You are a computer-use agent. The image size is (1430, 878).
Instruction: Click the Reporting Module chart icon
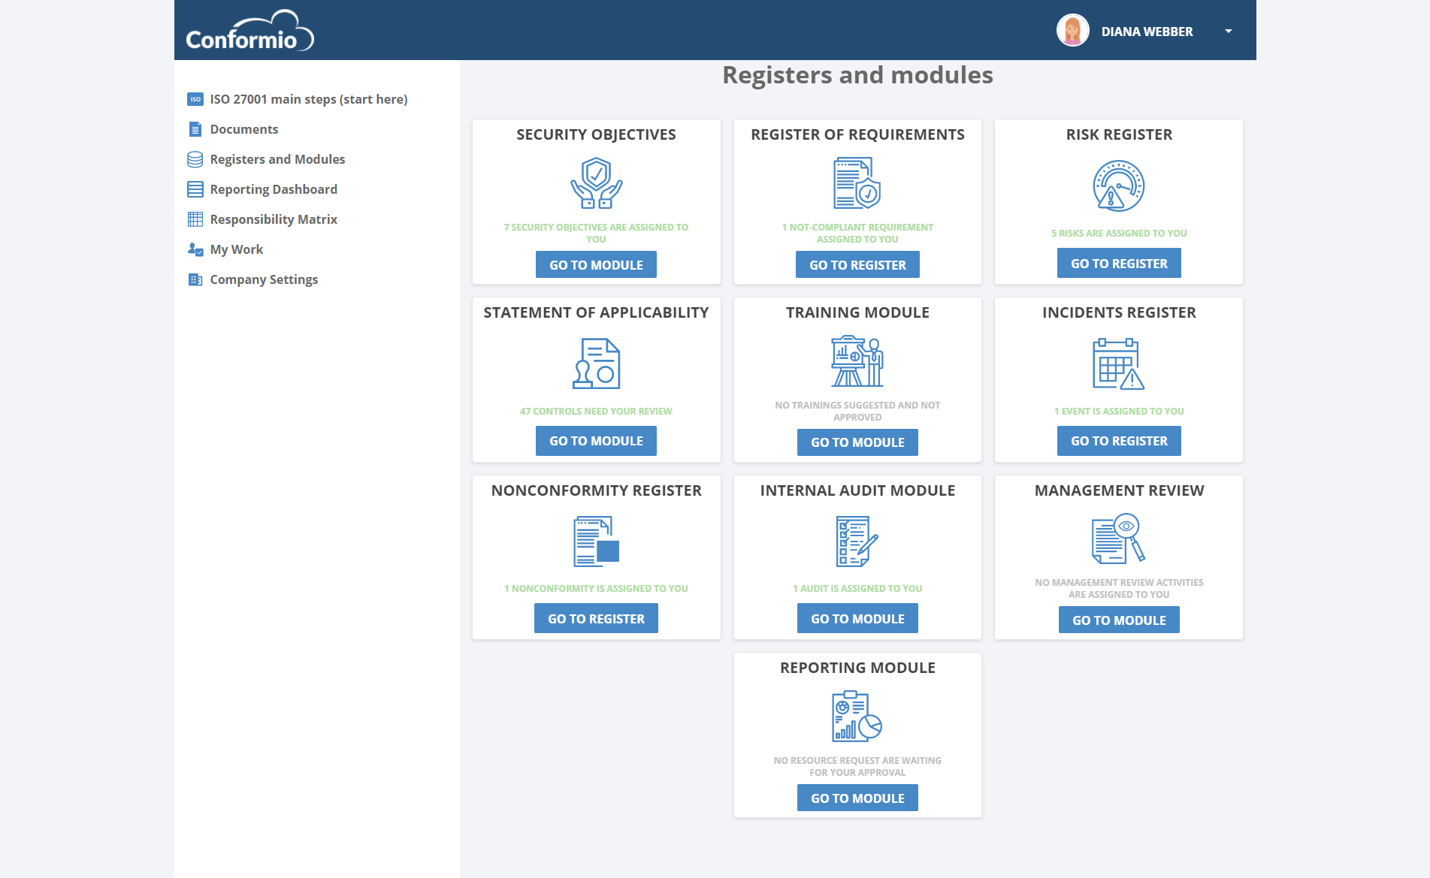(857, 717)
